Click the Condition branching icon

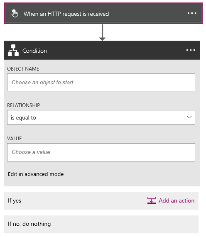click(13, 50)
